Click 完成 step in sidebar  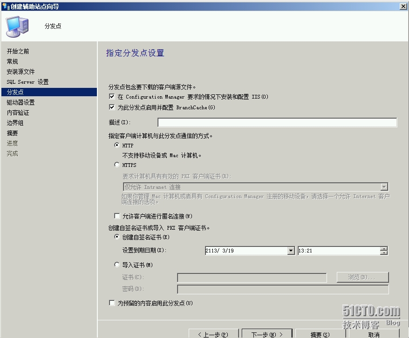(x=12, y=153)
